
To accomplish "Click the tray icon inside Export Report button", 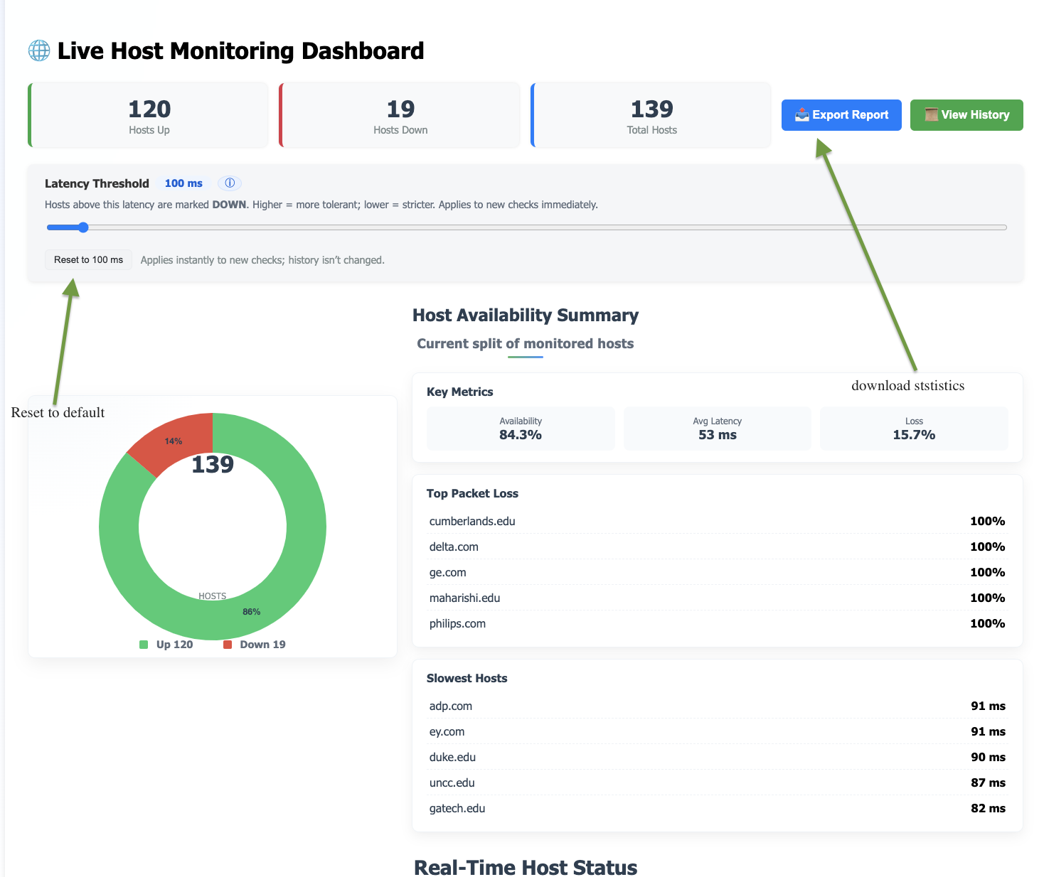I will [801, 115].
